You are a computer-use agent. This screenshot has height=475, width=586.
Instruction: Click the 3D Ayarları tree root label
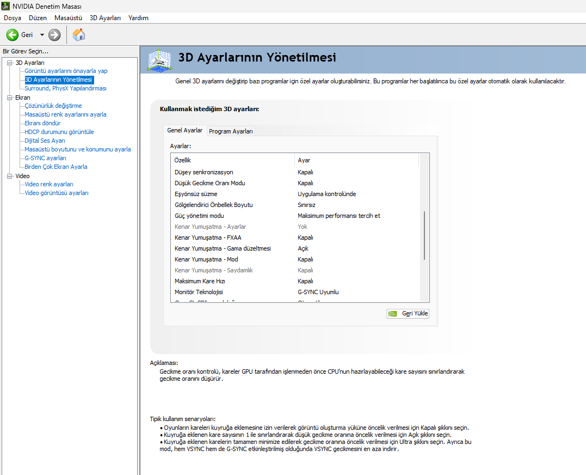pyautogui.click(x=30, y=63)
